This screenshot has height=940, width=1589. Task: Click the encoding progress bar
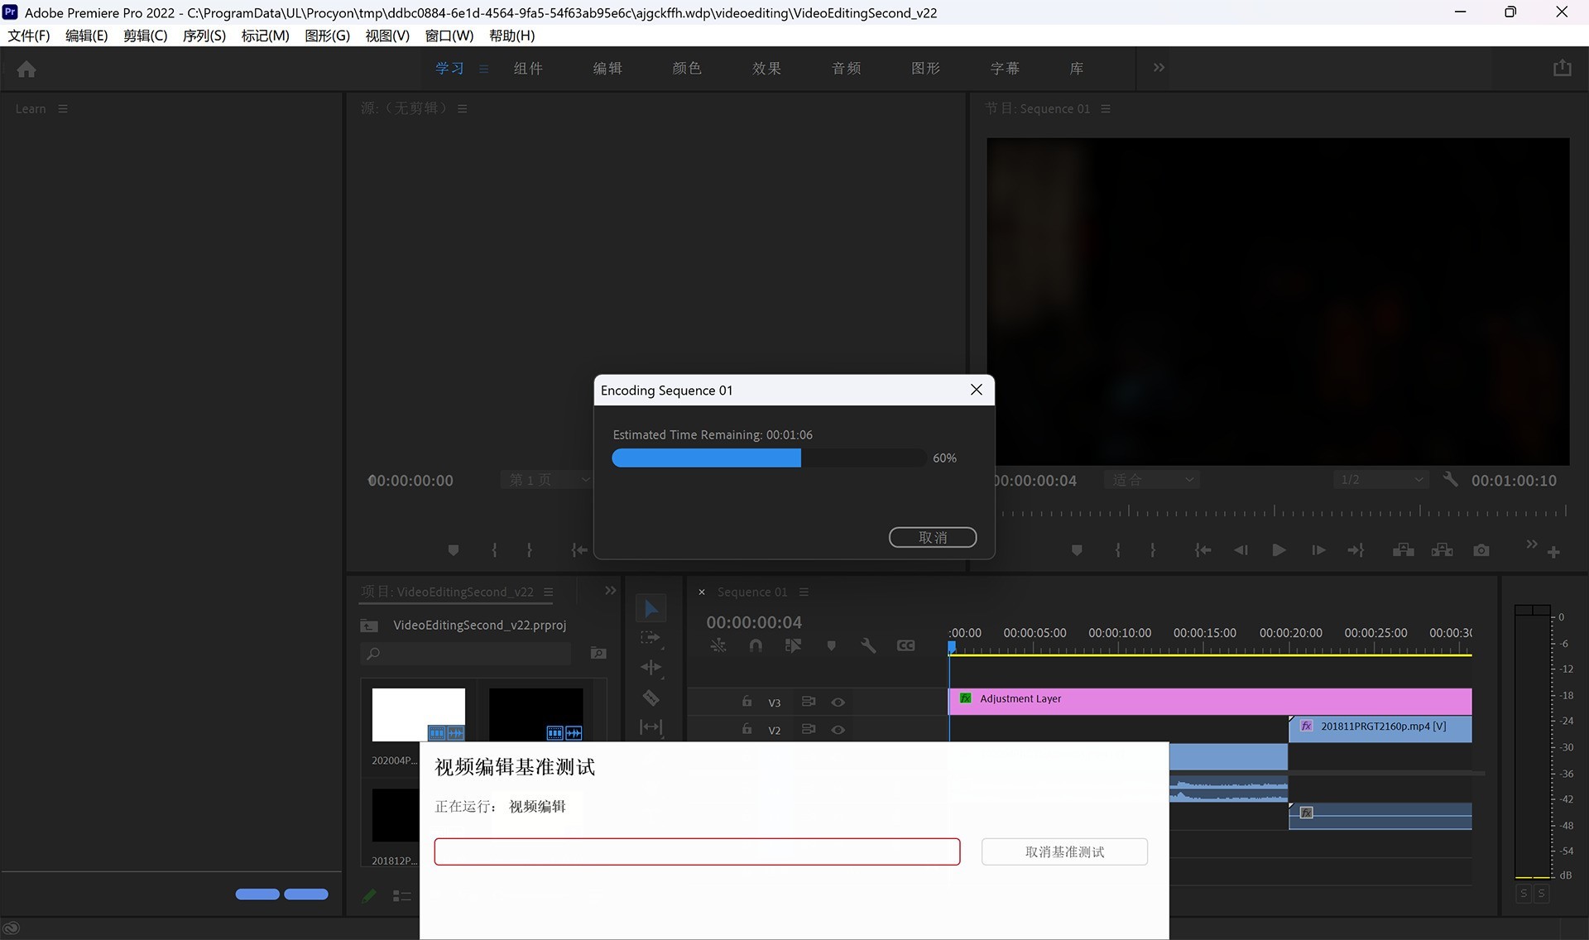click(x=768, y=458)
